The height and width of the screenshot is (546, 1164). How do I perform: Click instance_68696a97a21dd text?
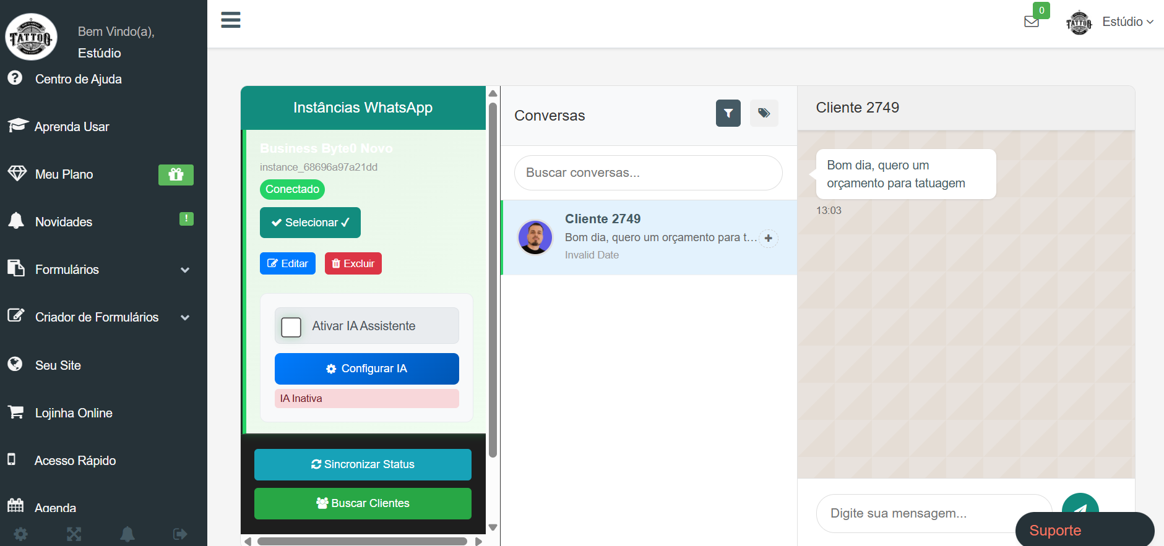[319, 167]
